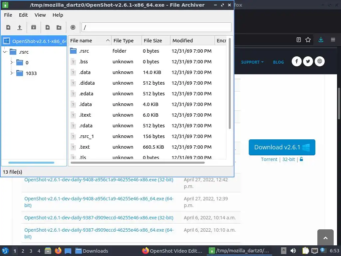Open the View menu
The height and width of the screenshot is (256, 341).
[x=40, y=15]
